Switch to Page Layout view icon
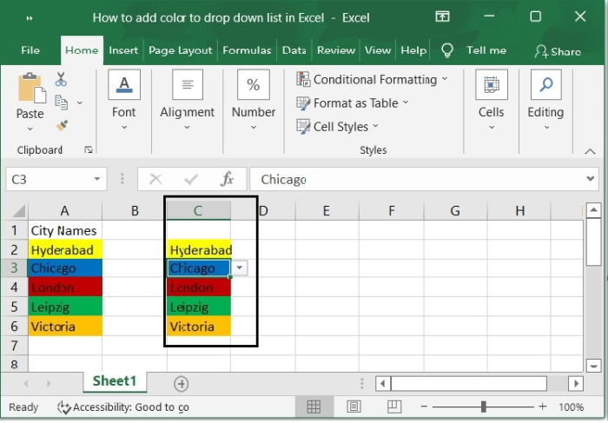 click(354, 406)
